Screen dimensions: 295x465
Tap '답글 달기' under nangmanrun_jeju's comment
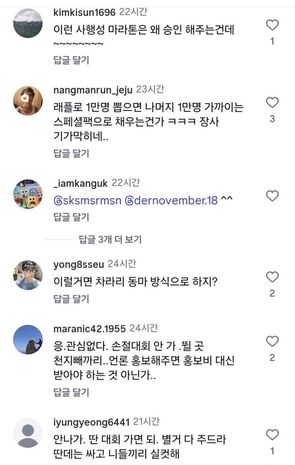tap(71, 153)
